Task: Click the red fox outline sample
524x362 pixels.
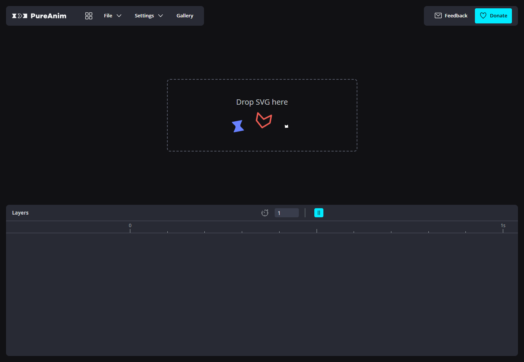Action: click(264, 120)
